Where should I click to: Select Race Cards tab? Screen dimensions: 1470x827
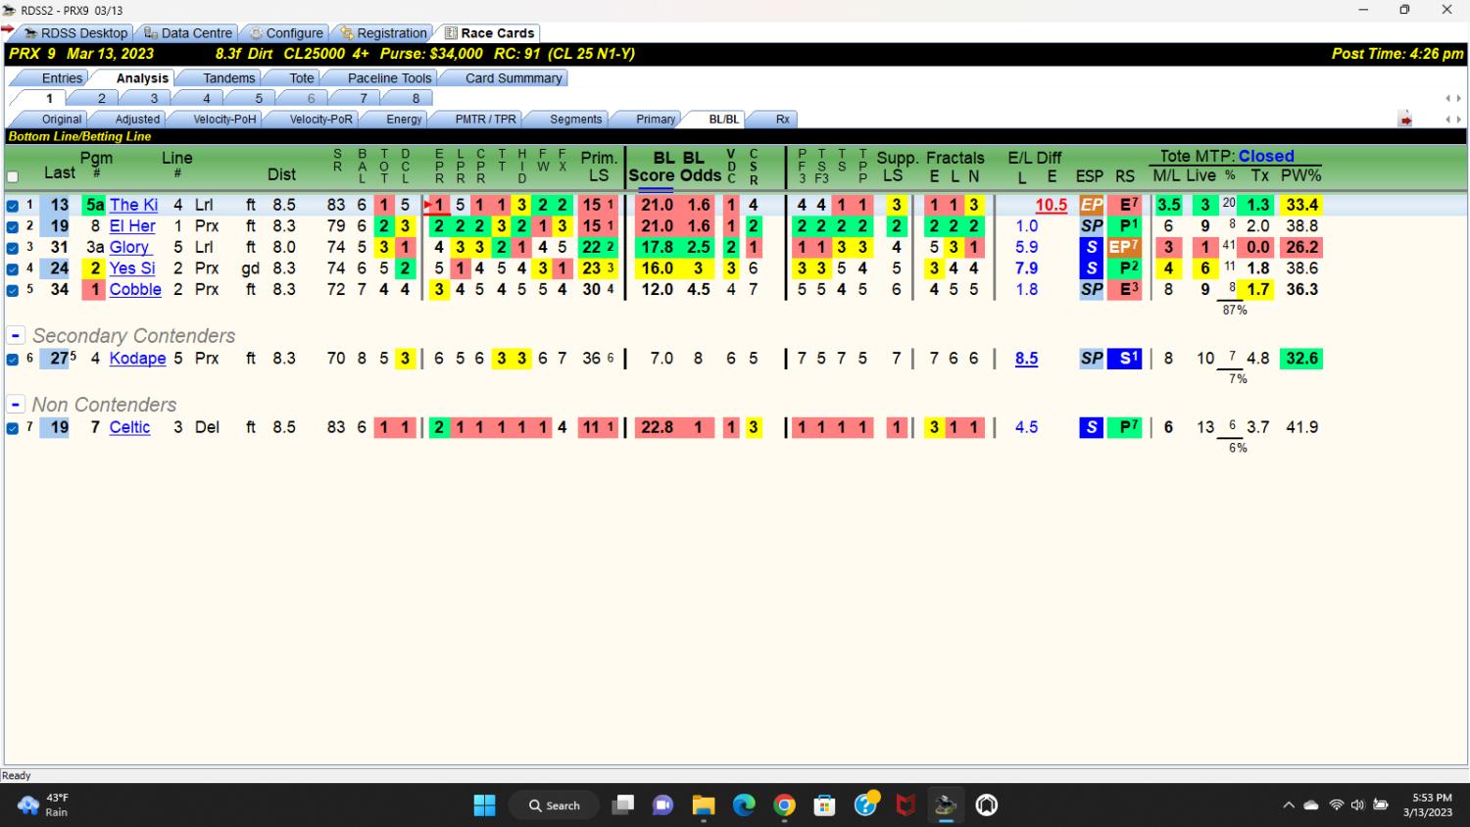[x=489, y=33]
